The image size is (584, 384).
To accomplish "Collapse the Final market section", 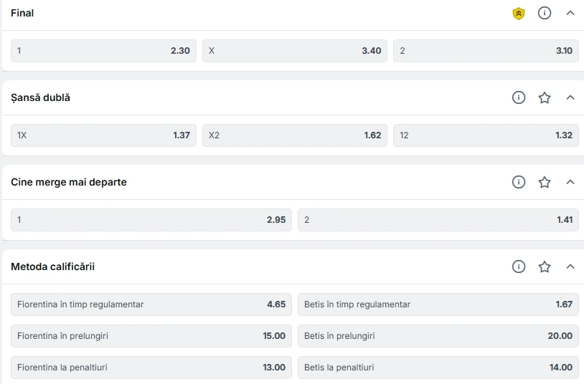I will (570, 13).
